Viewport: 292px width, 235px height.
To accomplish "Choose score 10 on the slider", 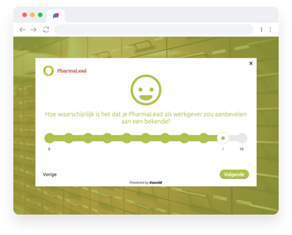I will click(242, 138).
